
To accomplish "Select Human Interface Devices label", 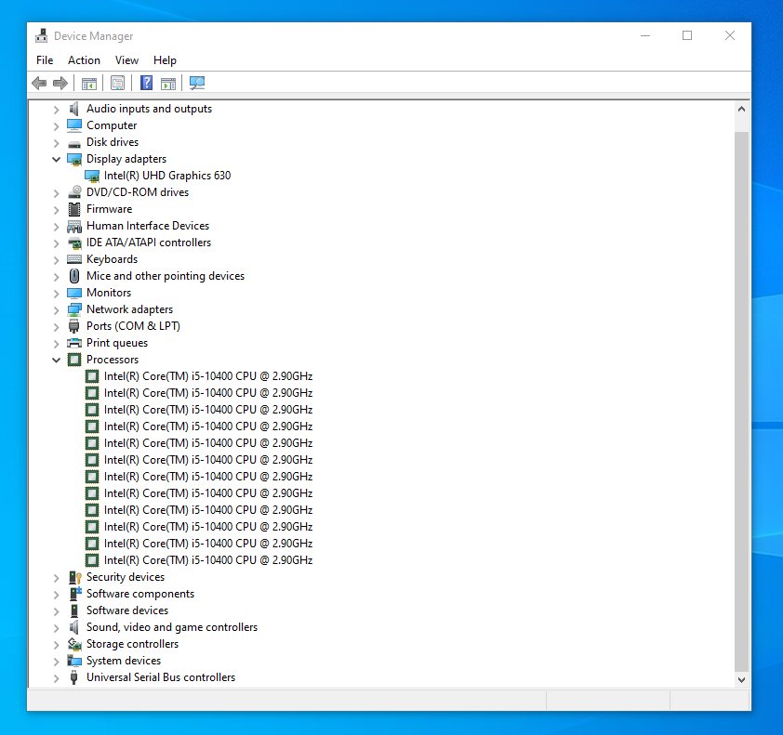I will tap(148, 226).
